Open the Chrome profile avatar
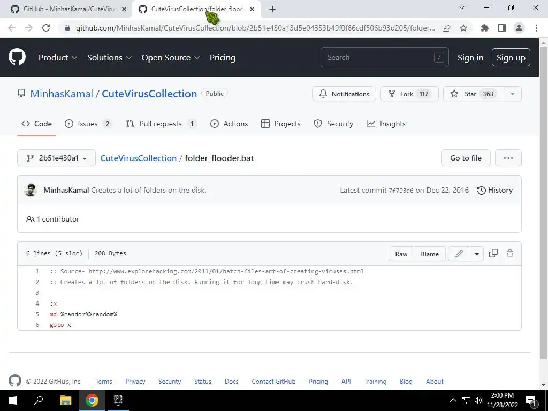The height and width of the screenshot is (411, 548). [x=519, y=28]
